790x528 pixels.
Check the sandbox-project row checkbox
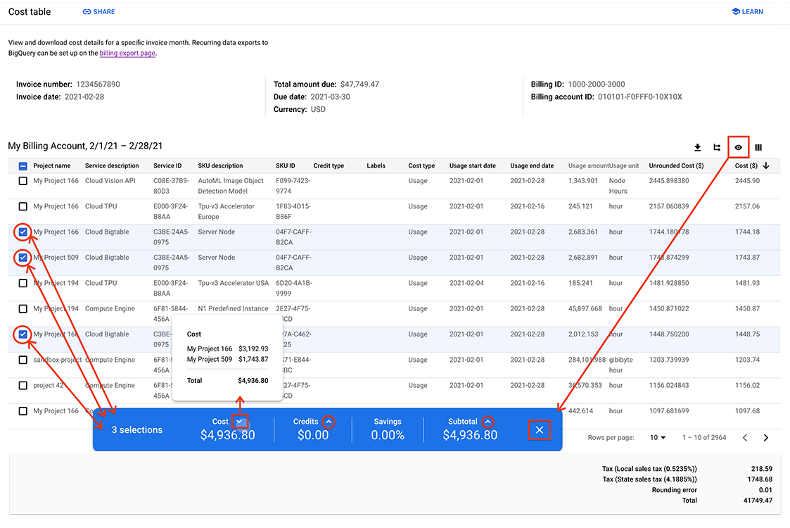point(23,360)
